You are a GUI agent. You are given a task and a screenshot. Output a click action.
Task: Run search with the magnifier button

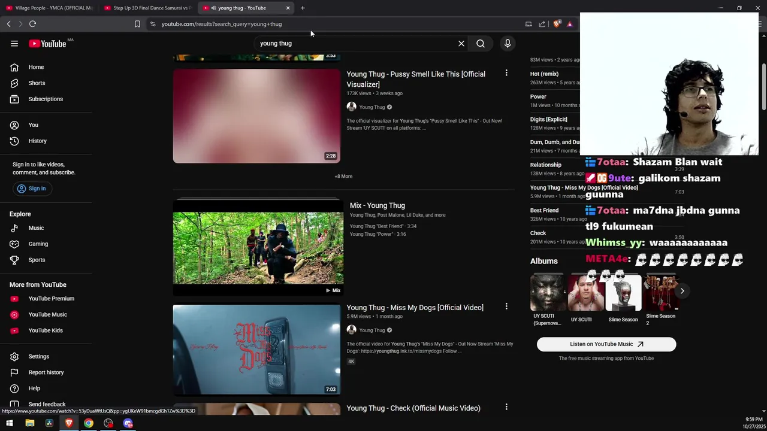point(481,43)
